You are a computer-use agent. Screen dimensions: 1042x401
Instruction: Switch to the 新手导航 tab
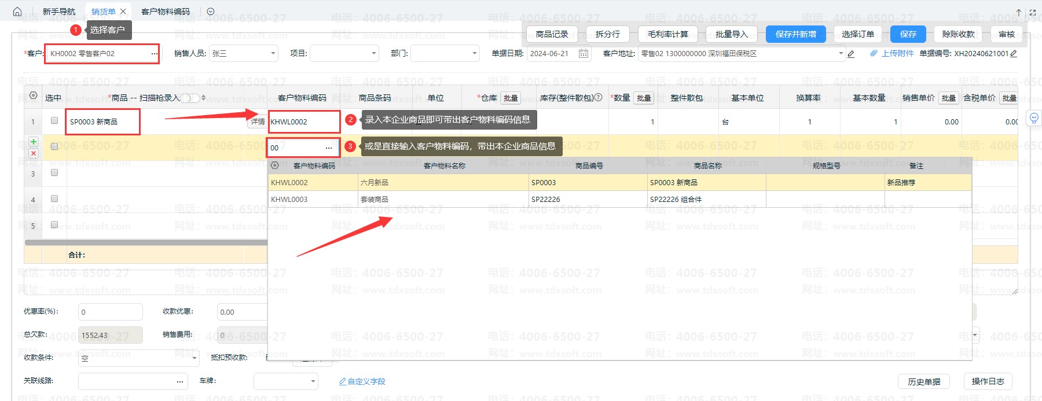pyautogui.click(x=59, y=12)
